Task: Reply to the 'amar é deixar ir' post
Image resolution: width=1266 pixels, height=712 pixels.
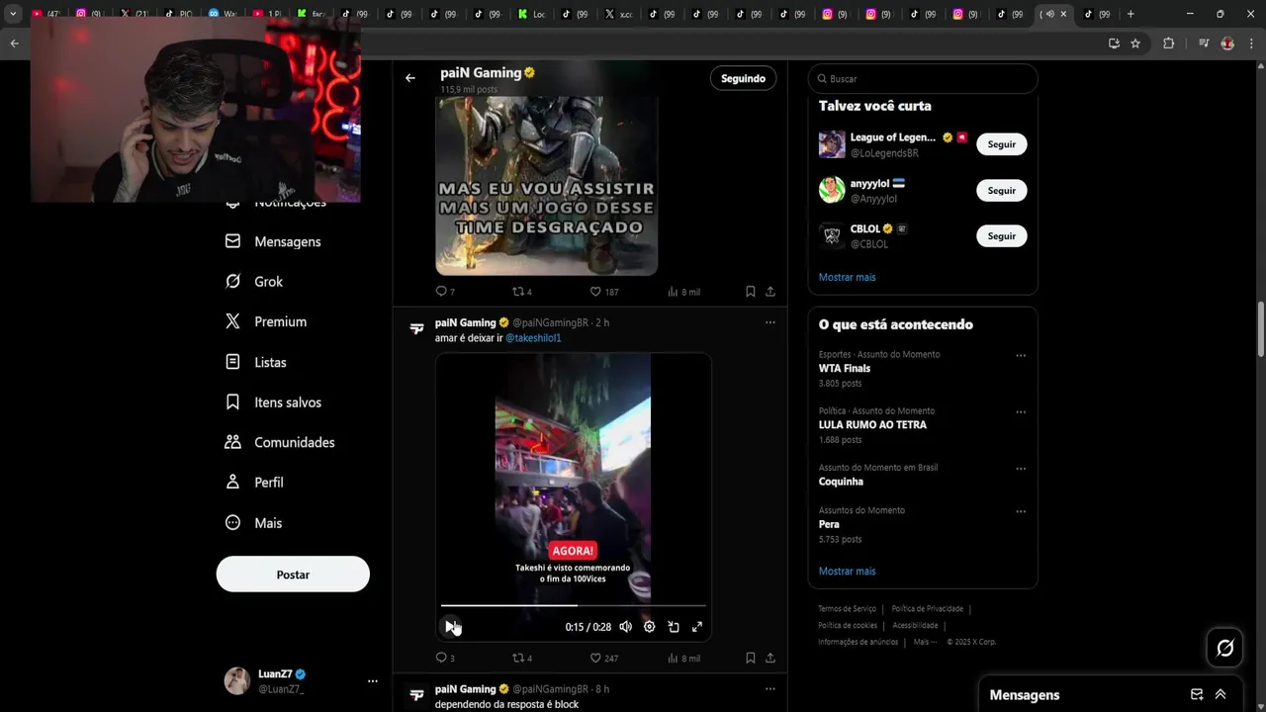Action: tap(445, 658)
